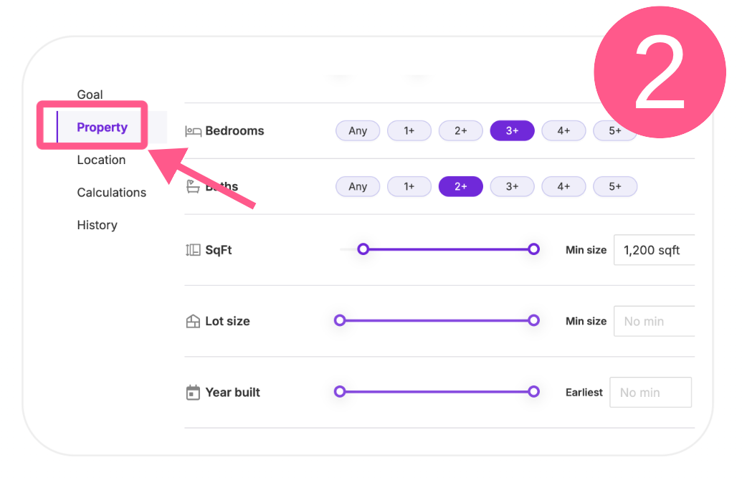Click the Bedrooms bed icon
Viewport: 747px width, 480px height.
point(193,131)
